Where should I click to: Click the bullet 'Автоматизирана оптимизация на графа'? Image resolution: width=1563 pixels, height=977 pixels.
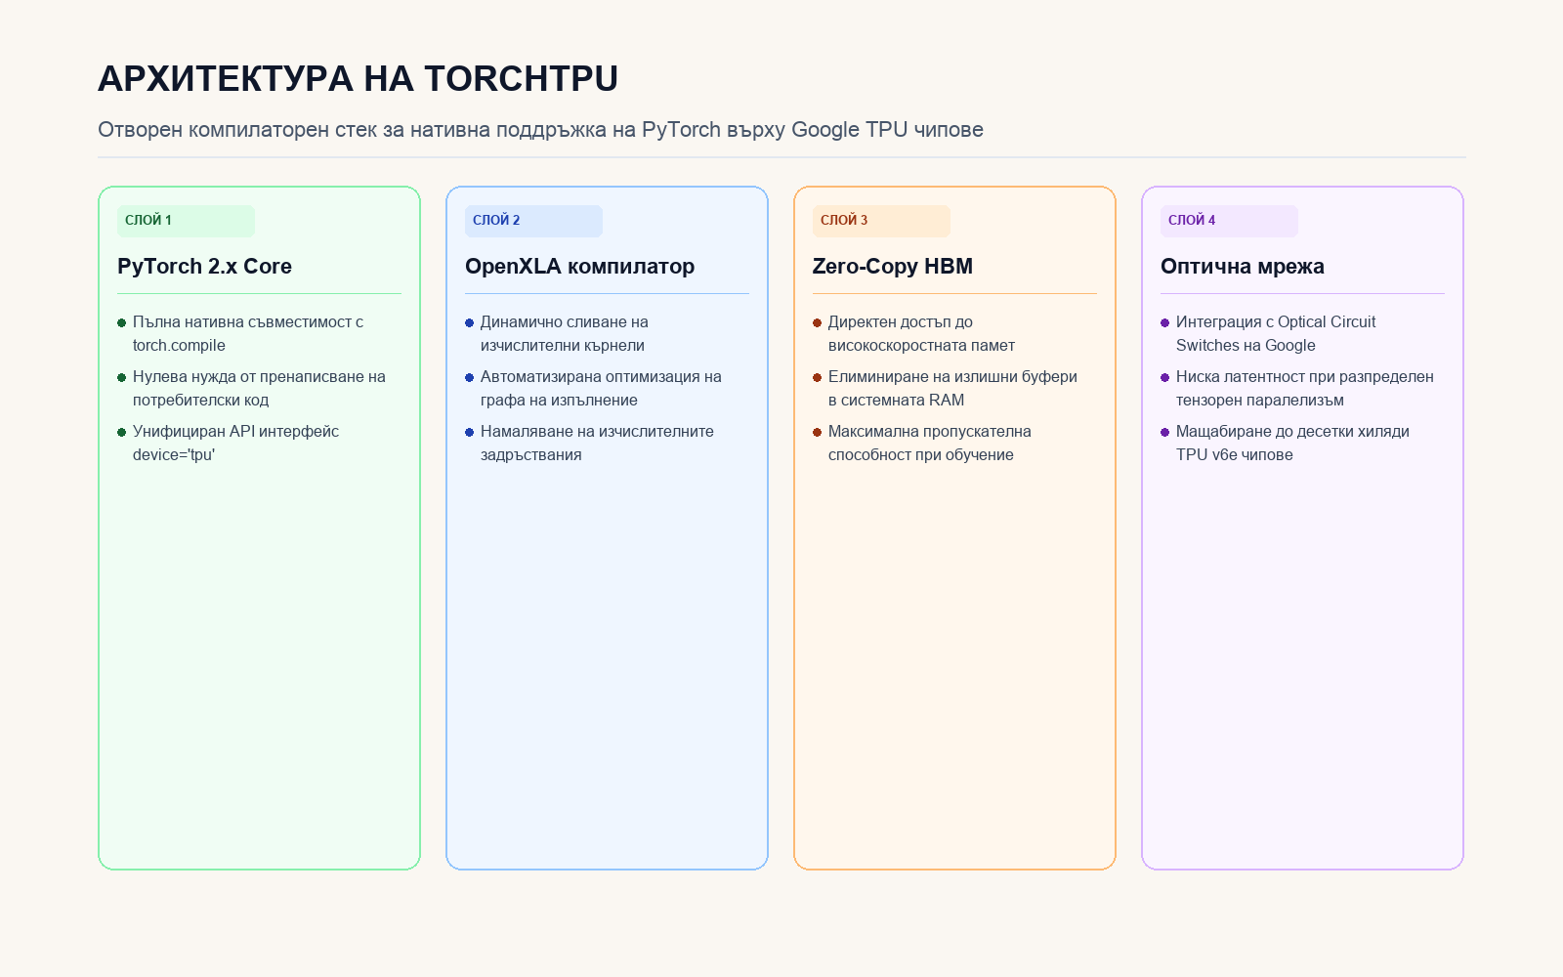[x=594, y=388]
